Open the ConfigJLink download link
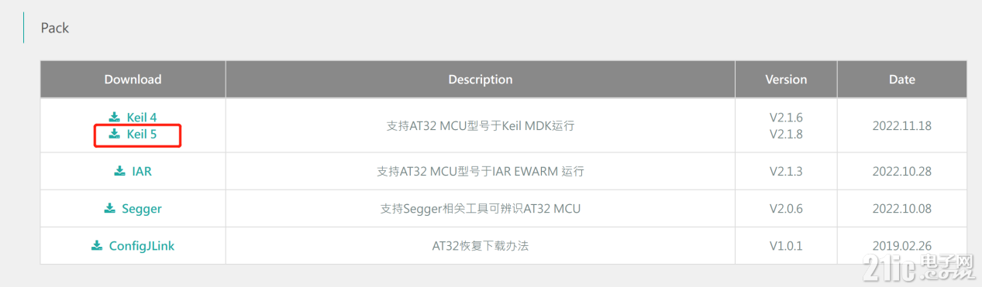The height and width of the screenshot is (287, 982). tap(133, 245)
